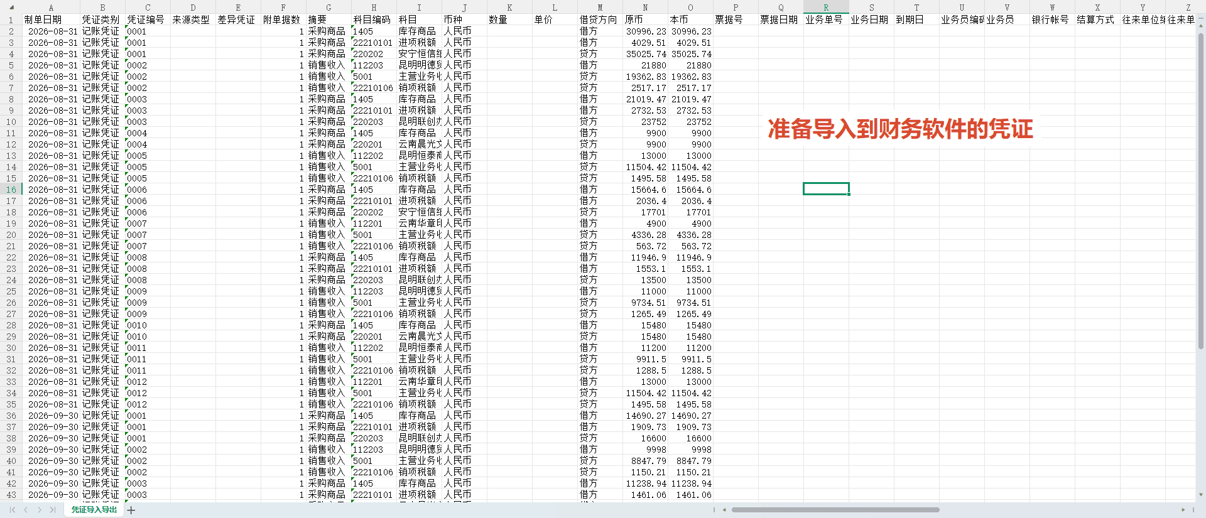This screenshot has height=518, width=1206.
Task: Click the 贷方 direction cell in row 10
Action: point(600,122)
